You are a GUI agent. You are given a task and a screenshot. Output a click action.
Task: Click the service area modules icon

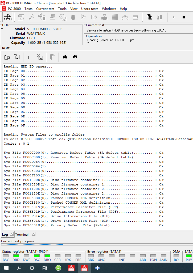click(x=84, y=17)
